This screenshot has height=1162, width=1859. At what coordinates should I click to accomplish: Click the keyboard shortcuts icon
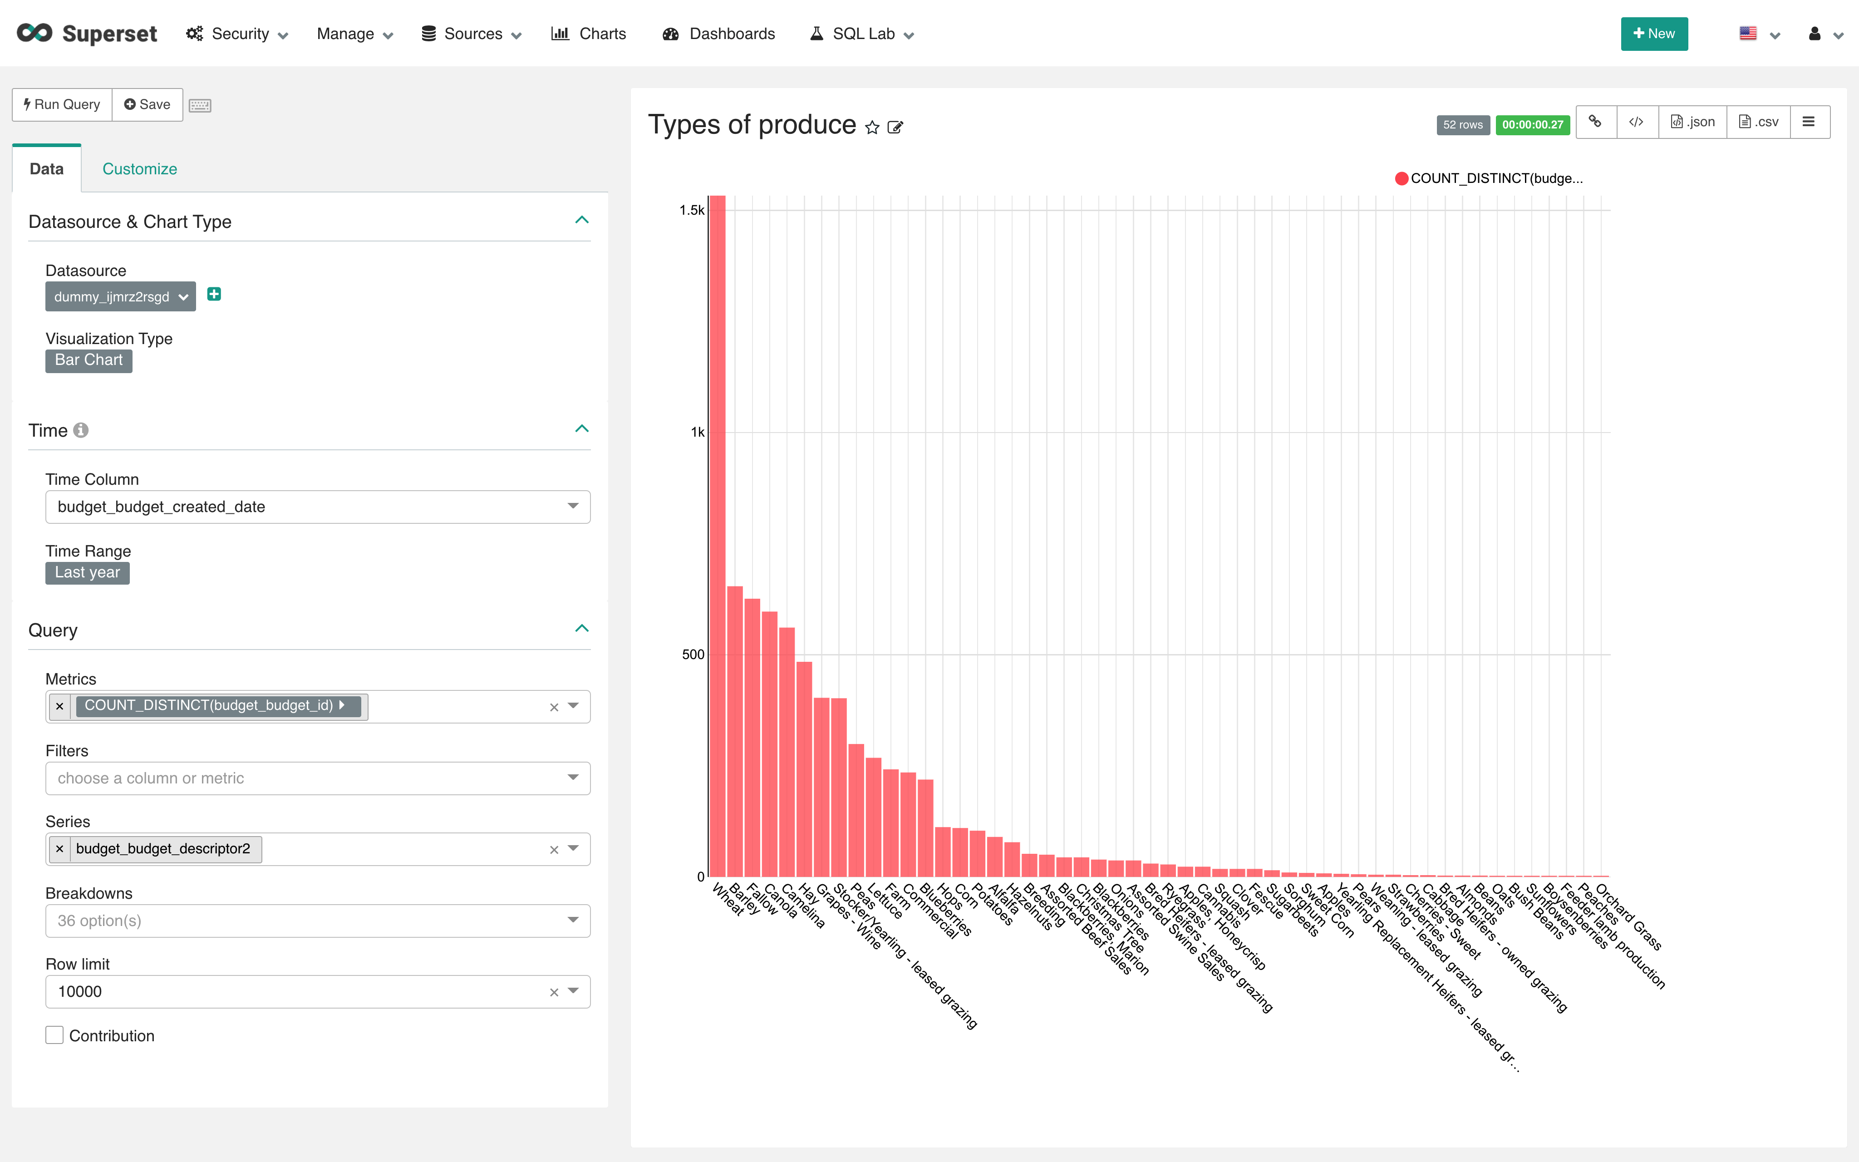point(200,105)
